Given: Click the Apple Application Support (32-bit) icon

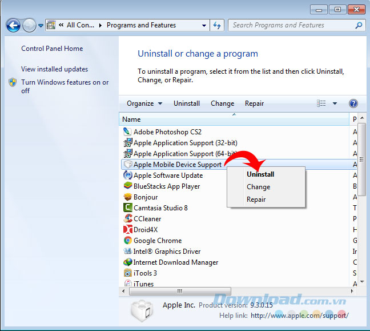Looking at the screenshot, I should 128,142.
